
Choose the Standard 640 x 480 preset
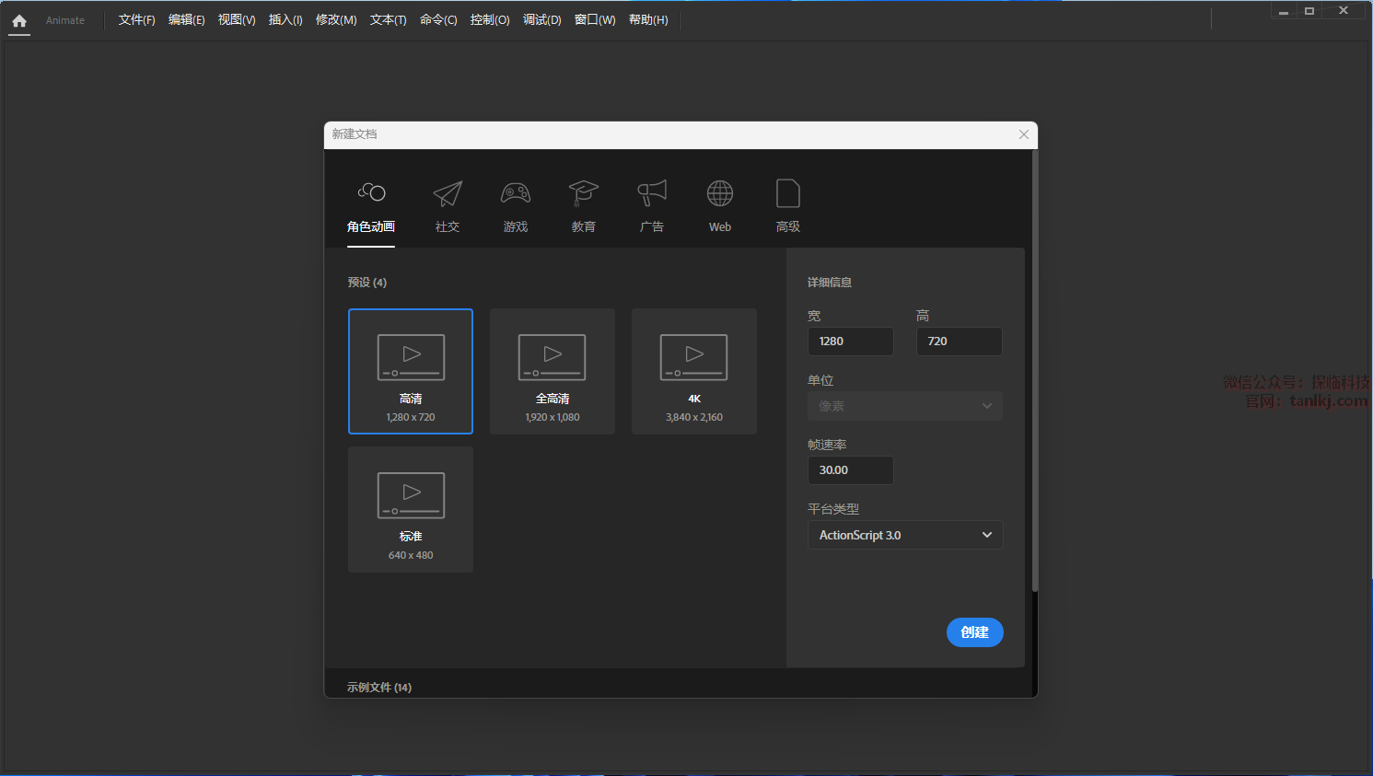(411, 509)
